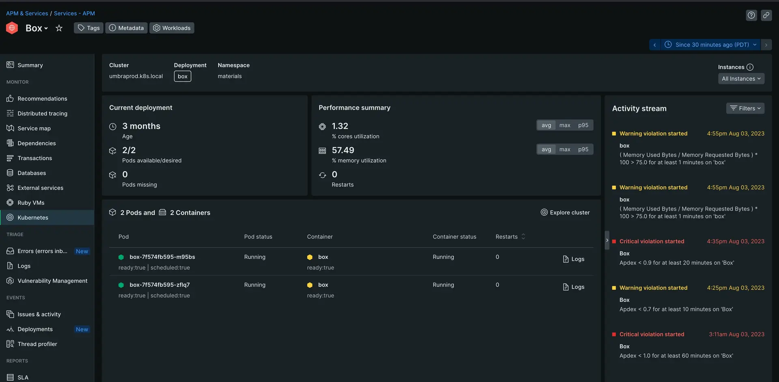Select p95 for memory utilization
The image size is (779, 382).
583,150
